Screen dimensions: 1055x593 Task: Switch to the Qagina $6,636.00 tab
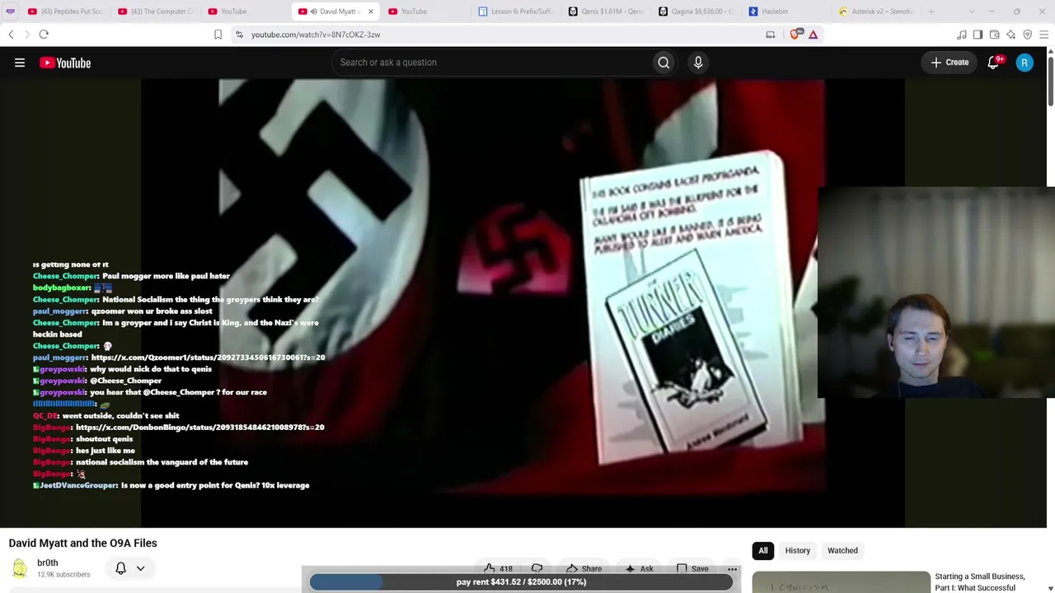click(x=696, y=12)
